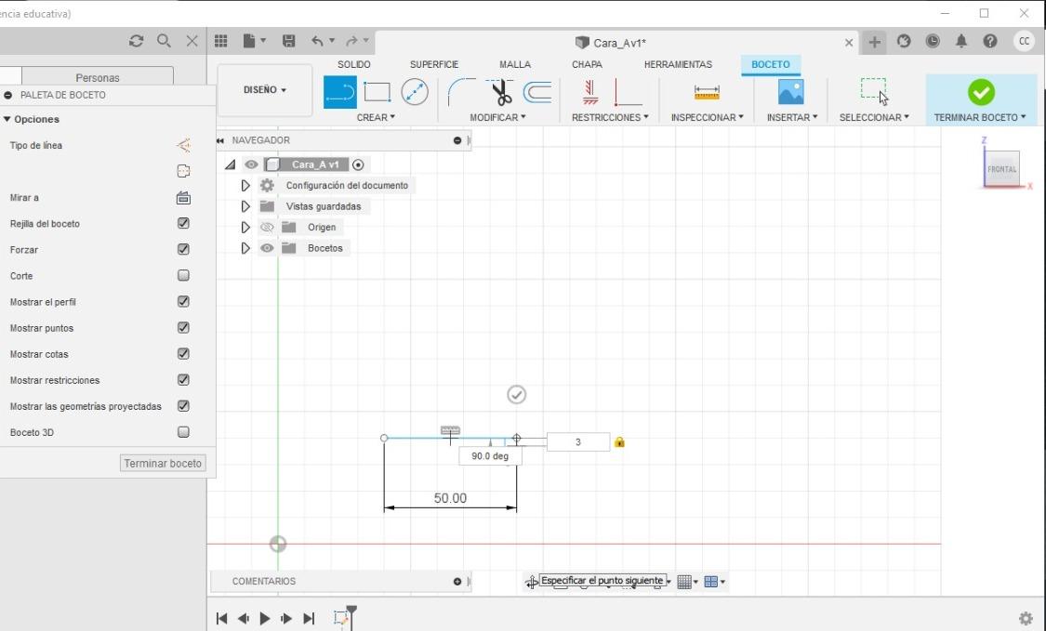Switch to the SUPERFICIE tab
Viewport: 1046px width, 631px height.
coord(433,64)
